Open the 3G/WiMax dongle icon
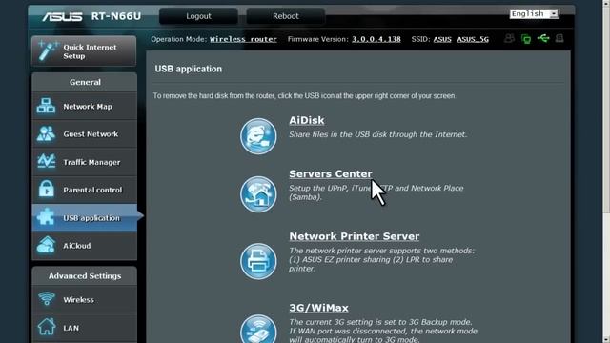This screenshot has height=343, width=610. click(258, 329)
